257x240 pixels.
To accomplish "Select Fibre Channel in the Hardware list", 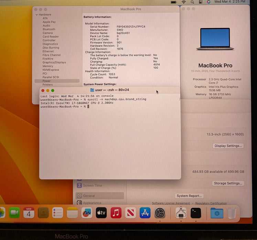I will click(x=52, y=55).
